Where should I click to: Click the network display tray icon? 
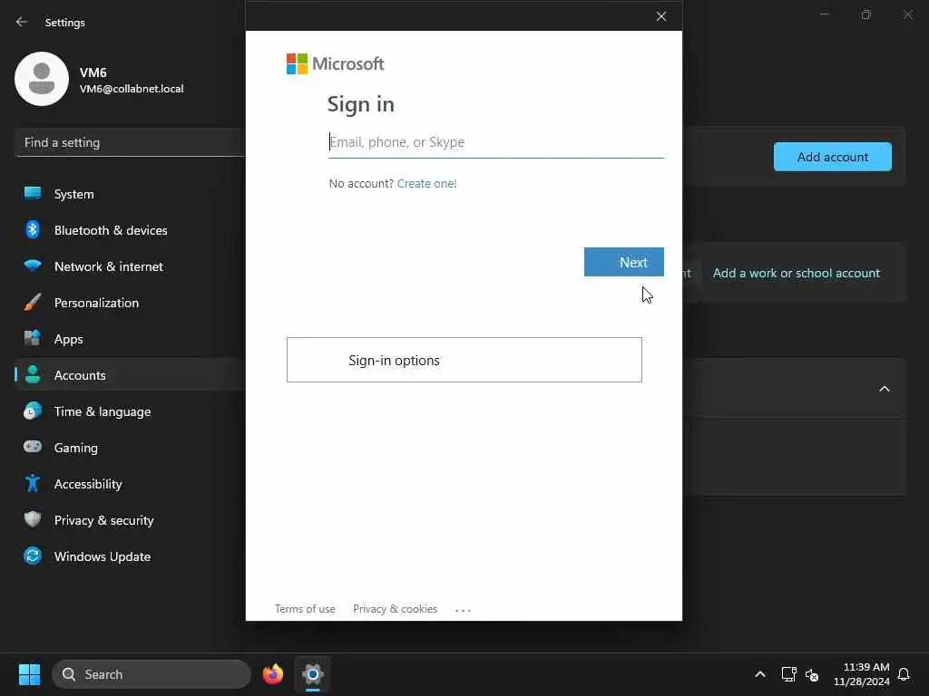point(788,674)
